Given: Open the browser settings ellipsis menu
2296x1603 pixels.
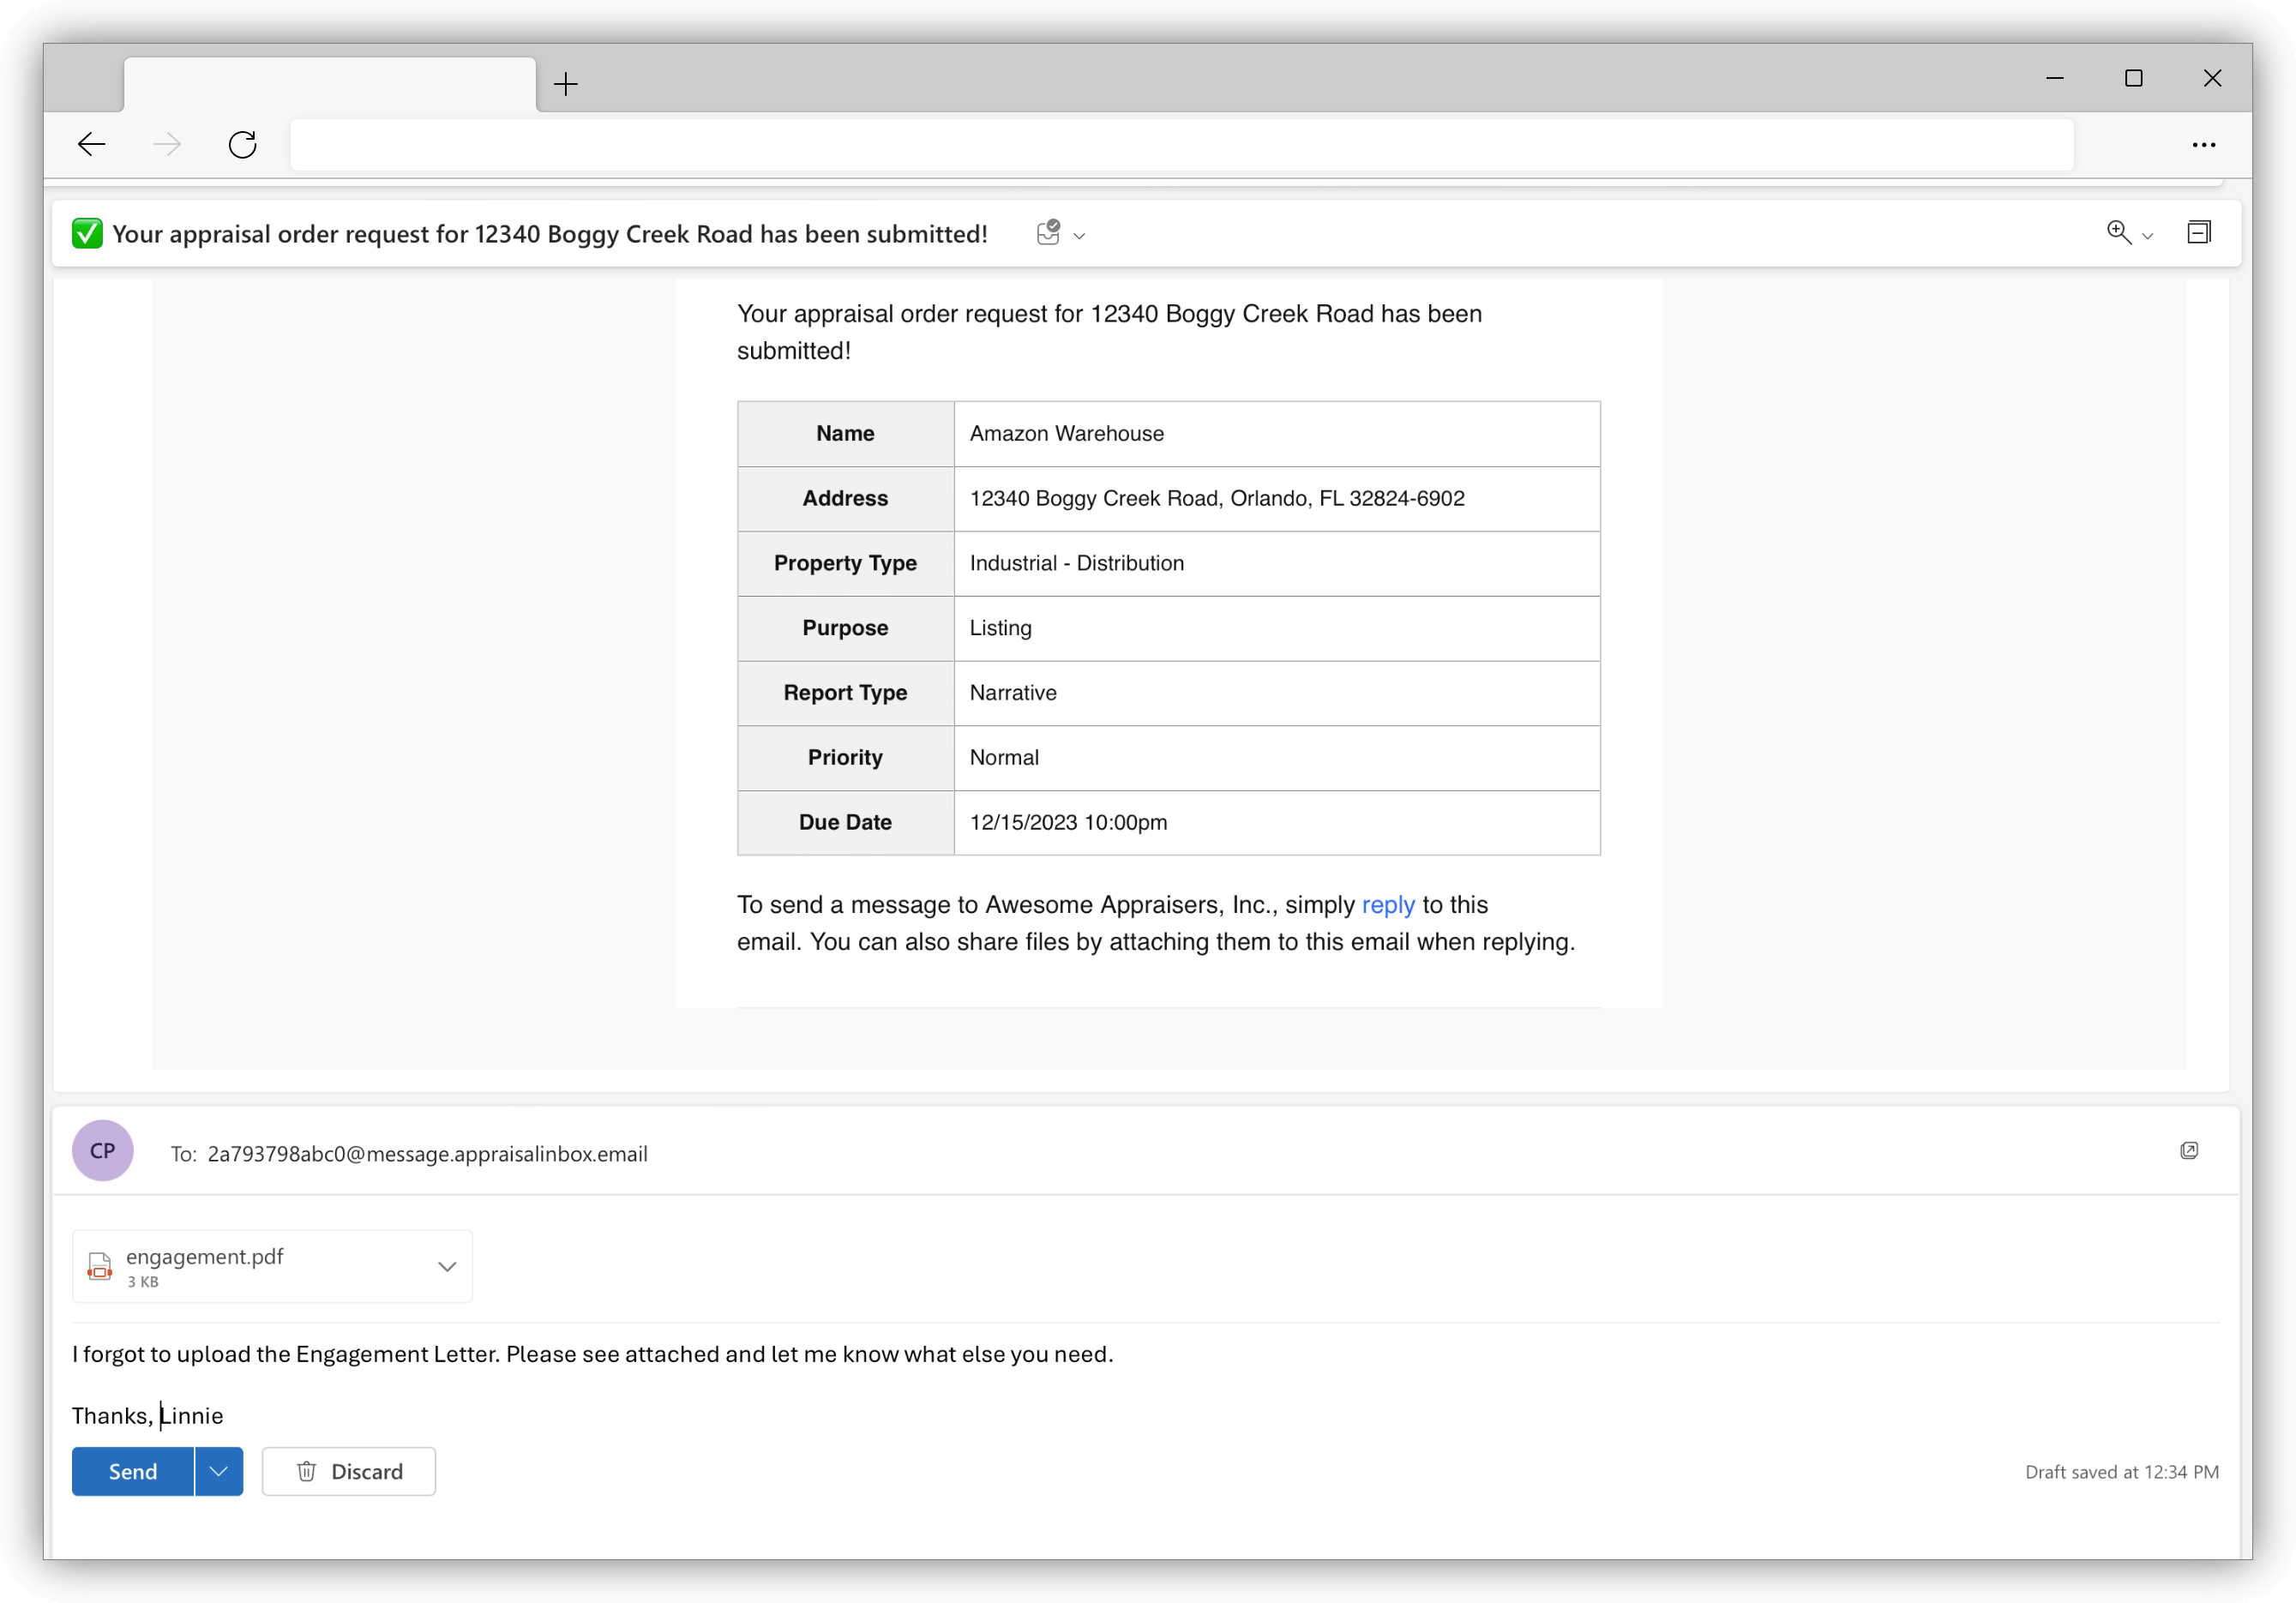Looking at the screenshot, I should click(2203, 144).
